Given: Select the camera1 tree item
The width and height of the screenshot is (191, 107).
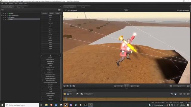Looking at the screenshot, I should [12, 17].
